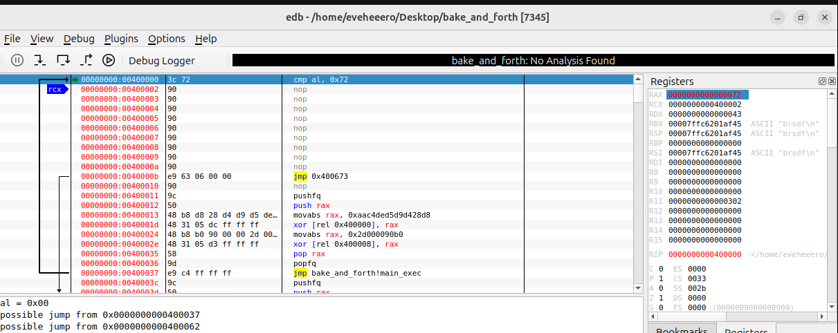This screenshot has height=333, width=838.
Task: Open the Help menu
Action: point(206,39)
